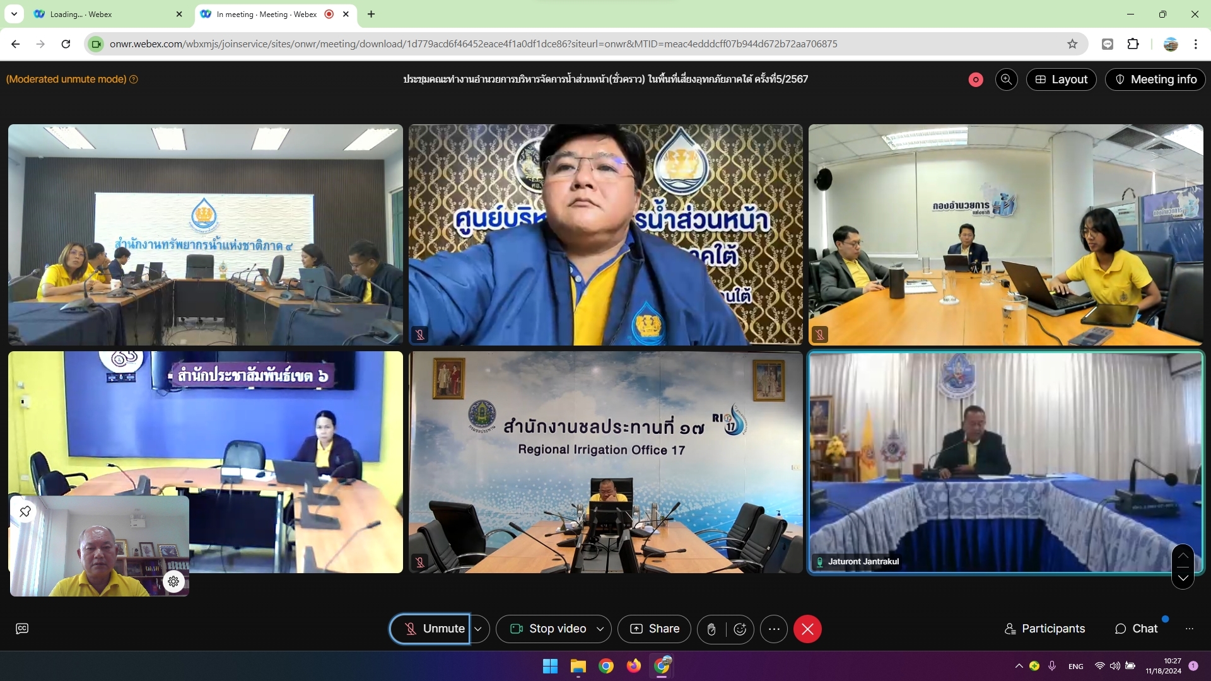
Task: Open the Chat panel
Action: click(1136, 629)
